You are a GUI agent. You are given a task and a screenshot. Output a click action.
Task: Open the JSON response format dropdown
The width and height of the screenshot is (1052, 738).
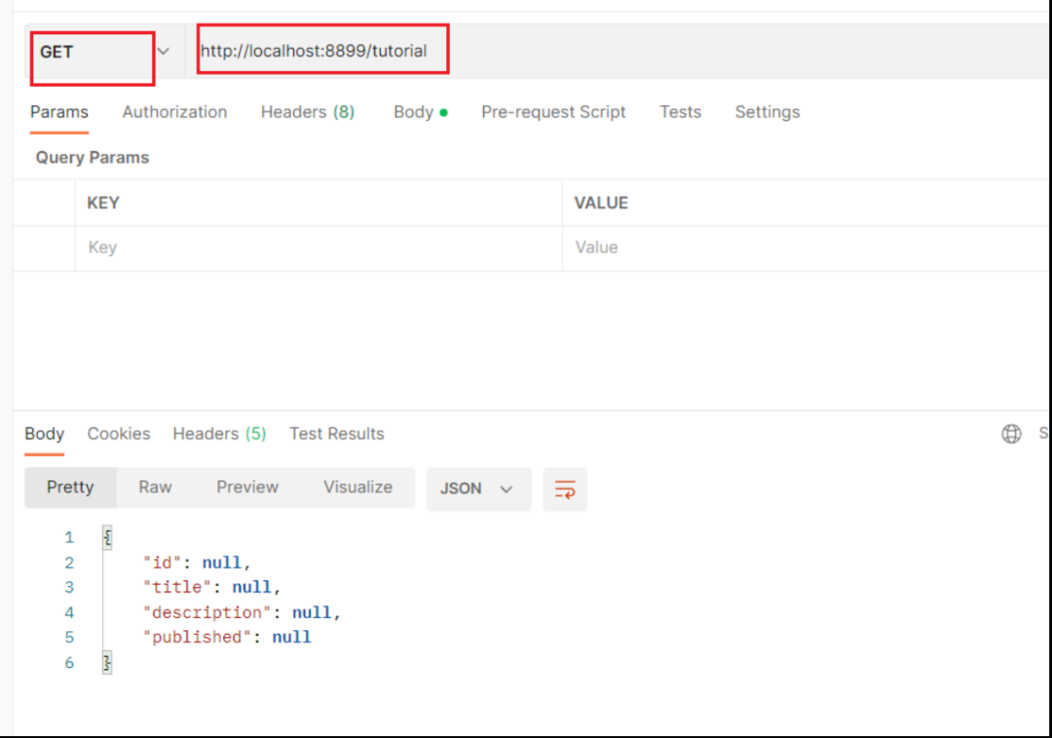pos(478,489)
